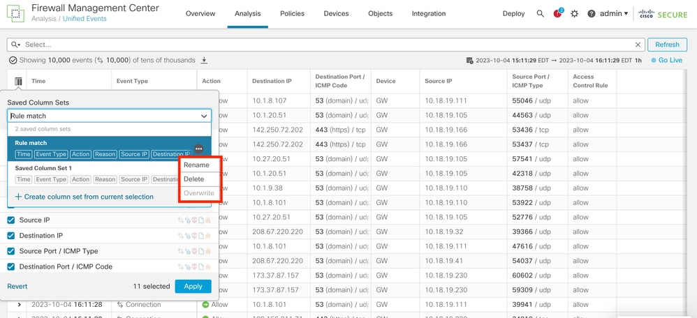The image size is (697, 318).
Task: Select Overwrite from the context menu
Action: pyautogui.click(x=199, y=193)
